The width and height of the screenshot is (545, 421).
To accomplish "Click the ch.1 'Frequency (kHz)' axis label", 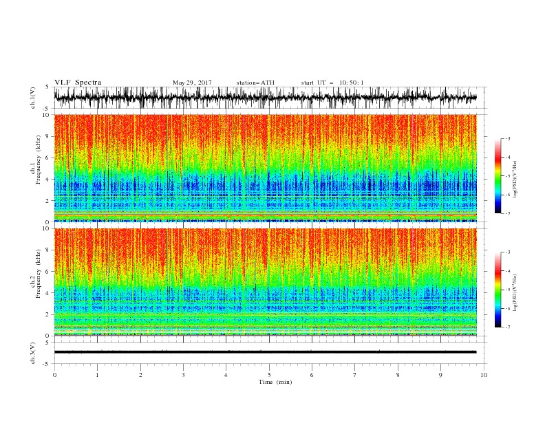I will (38, 160).
